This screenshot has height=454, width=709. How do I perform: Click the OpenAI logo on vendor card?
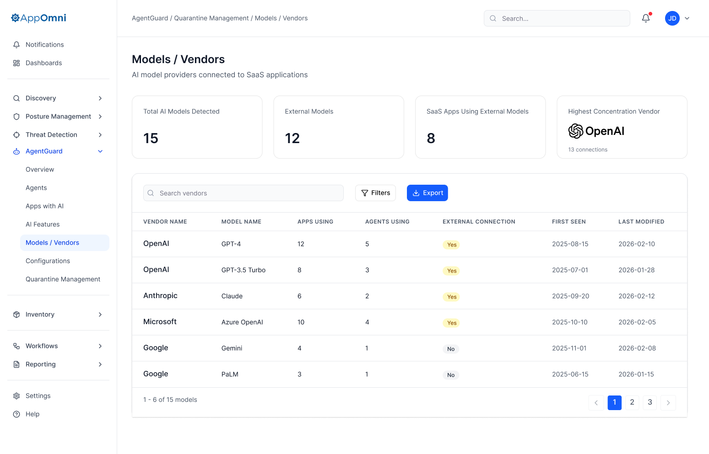tap(576, 131)
